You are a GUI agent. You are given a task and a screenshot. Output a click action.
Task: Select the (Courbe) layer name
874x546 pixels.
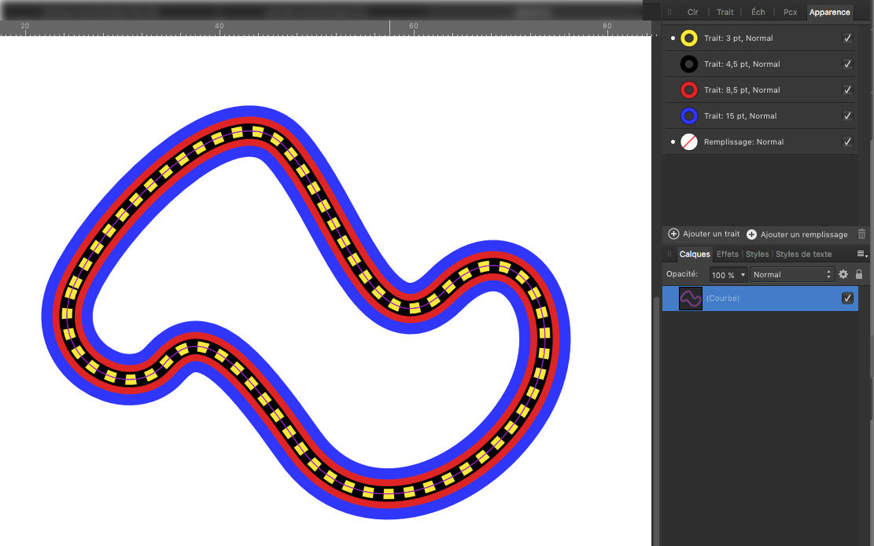coord(723,299)
